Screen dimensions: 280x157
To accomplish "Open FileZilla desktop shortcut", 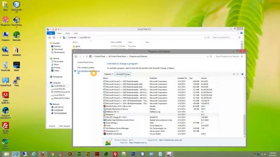I will (6, 128).
